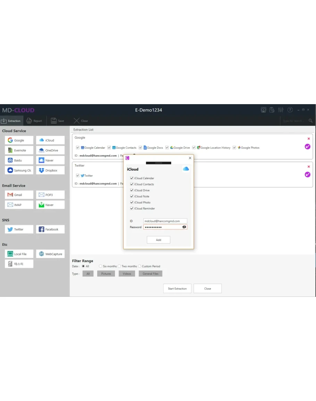Choose the Custom Period date option
This screenshot has height=401, width=316.
click(140, 266)
